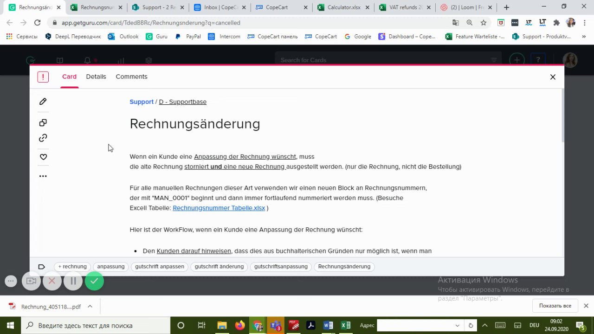Viewport: 594px width, 334px height.
Task: Close the Rechnungsänderung card with the X
Action: (x=553, y=77)
